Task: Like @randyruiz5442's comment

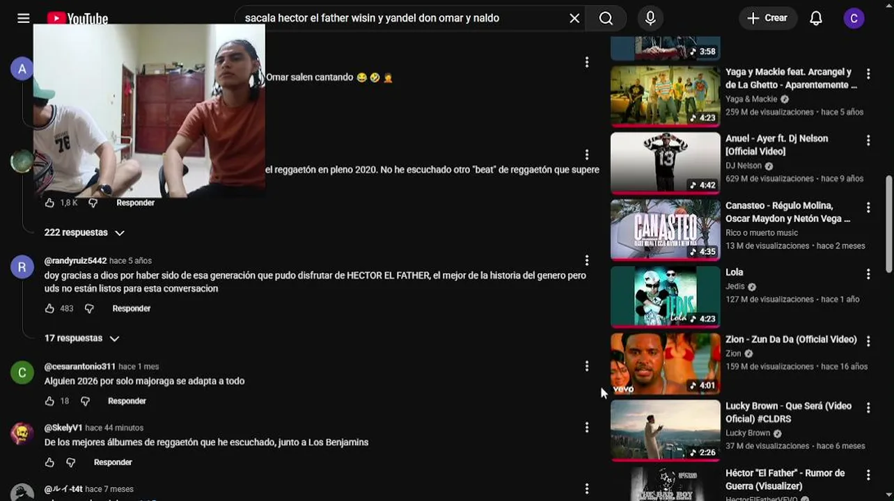Action: coord(49,308)
